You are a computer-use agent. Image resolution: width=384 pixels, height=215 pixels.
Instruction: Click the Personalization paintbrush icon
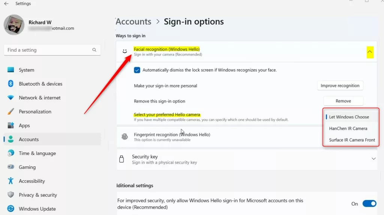pyautogui.click(x=11, y=112)
